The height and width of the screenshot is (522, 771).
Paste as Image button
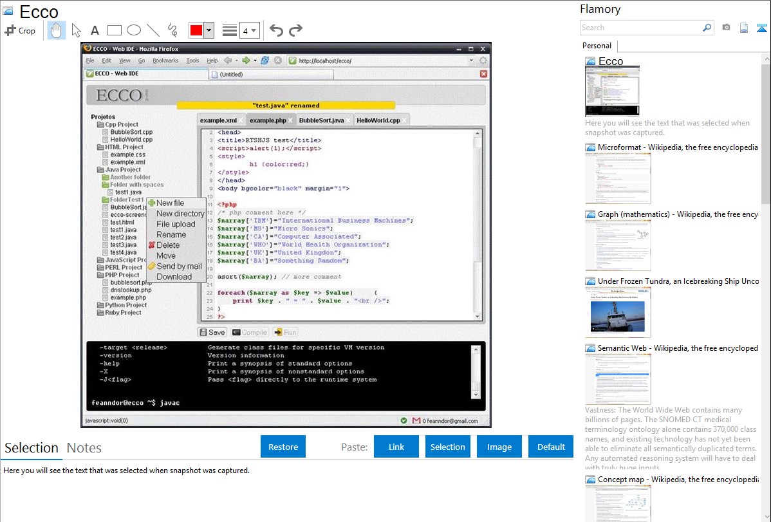coord(499,447)
